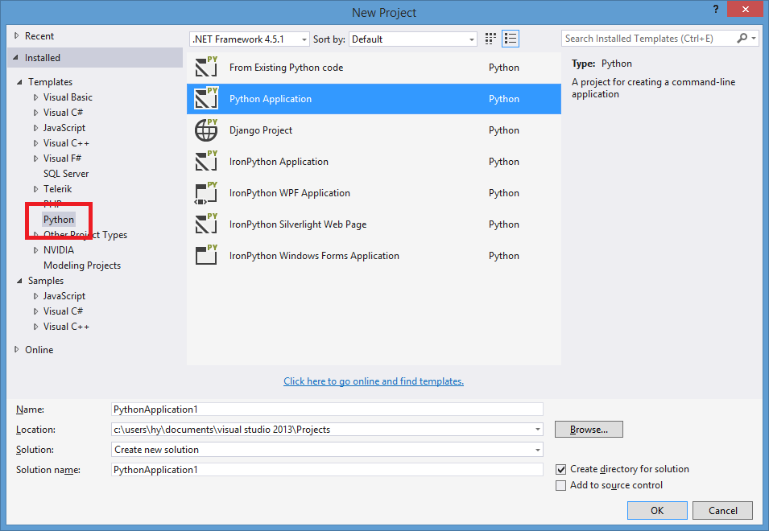The width and height of the screenshot is (769, 531).
Task: Select Visual F# in the templates tree
Action: pos(62,158)
